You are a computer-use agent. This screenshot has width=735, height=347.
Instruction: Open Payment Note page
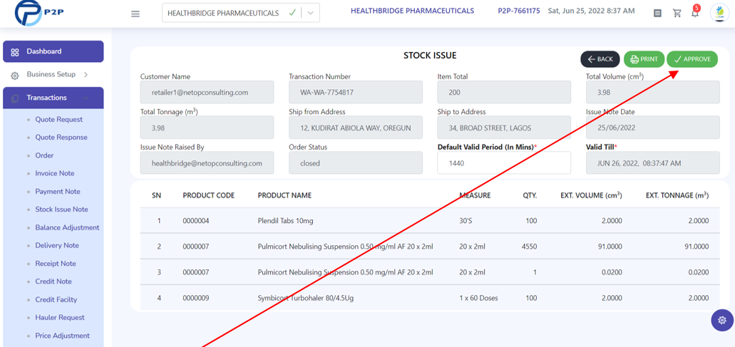[58, 192]
